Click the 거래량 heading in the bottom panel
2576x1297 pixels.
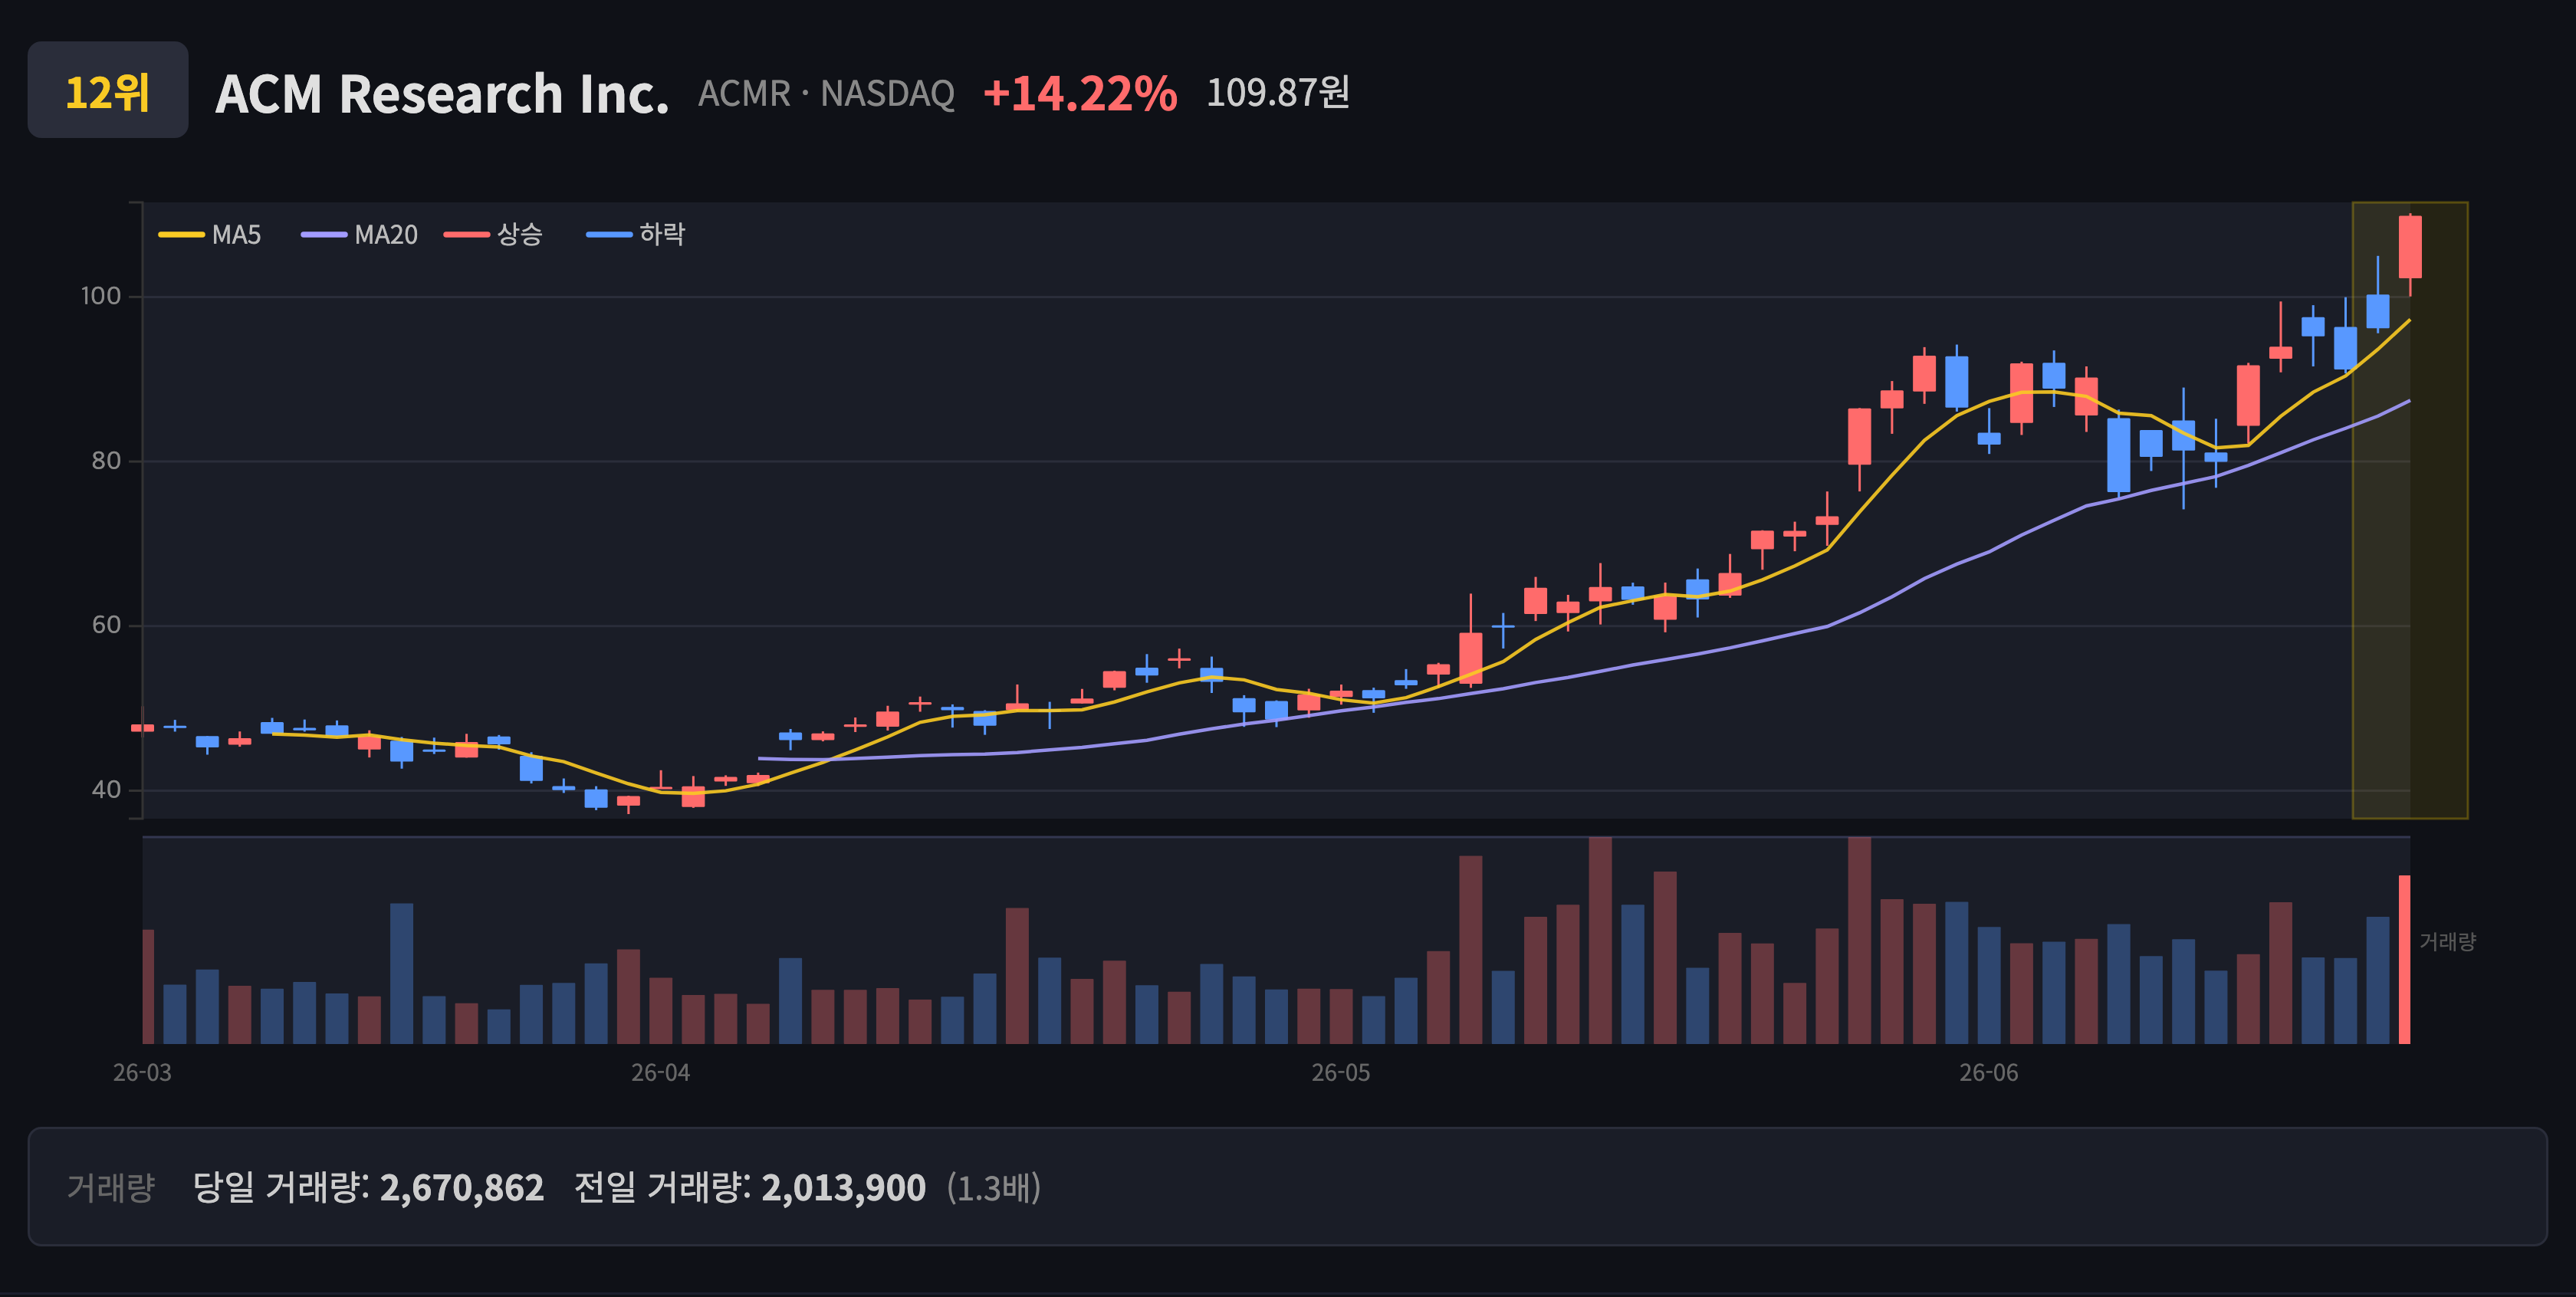point(111,1187)
